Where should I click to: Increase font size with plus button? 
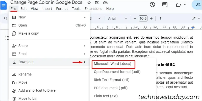tap(151, 18)
